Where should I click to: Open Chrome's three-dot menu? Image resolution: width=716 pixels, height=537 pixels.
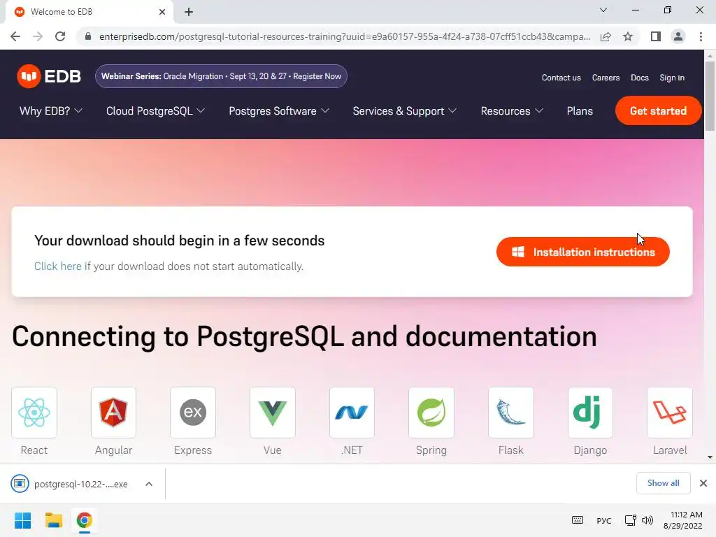[x=701, y=36]
